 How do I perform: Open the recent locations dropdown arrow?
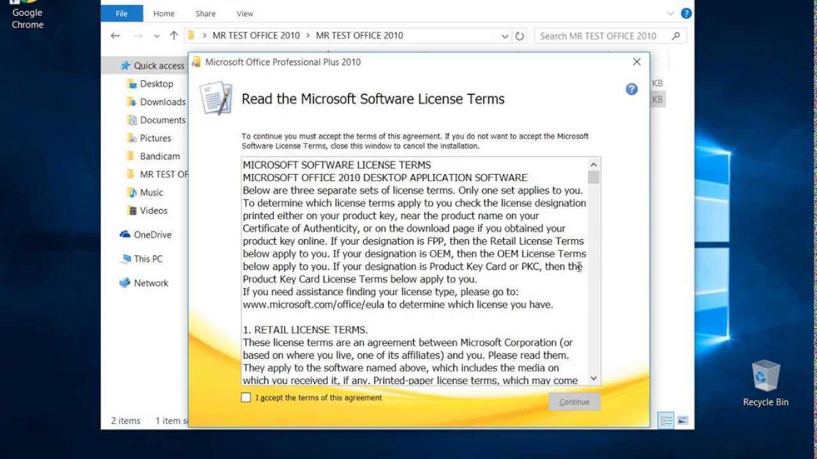[x=157, y=36]
